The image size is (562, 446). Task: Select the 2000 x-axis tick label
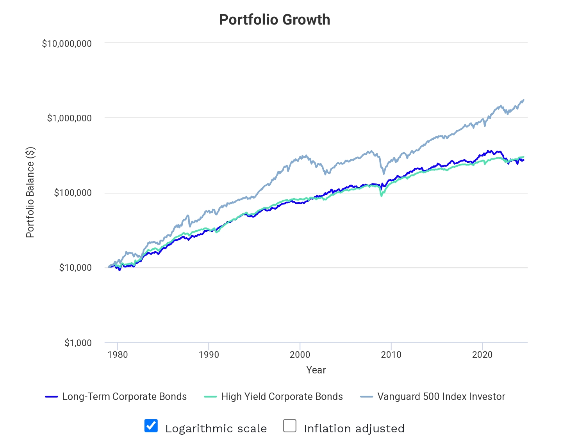click(x=300, y=354)
